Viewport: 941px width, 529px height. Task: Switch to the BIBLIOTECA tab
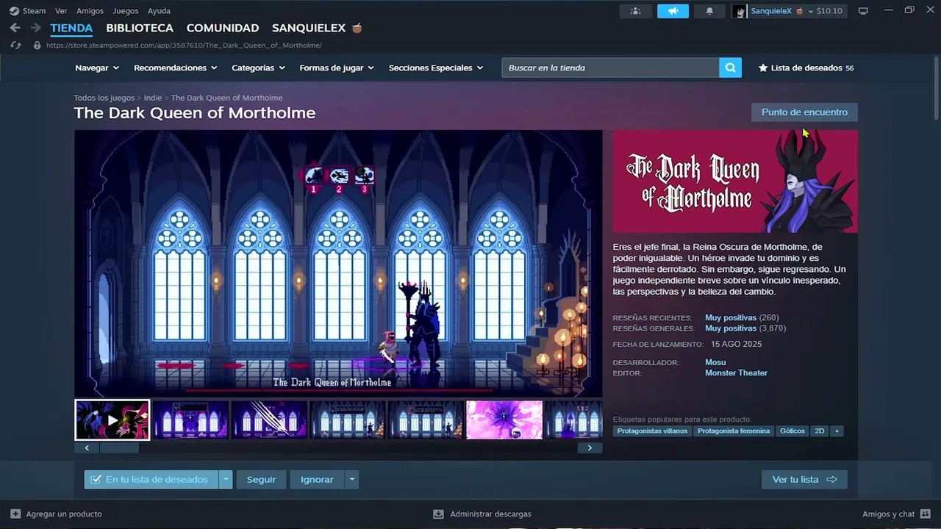point(140,28)
